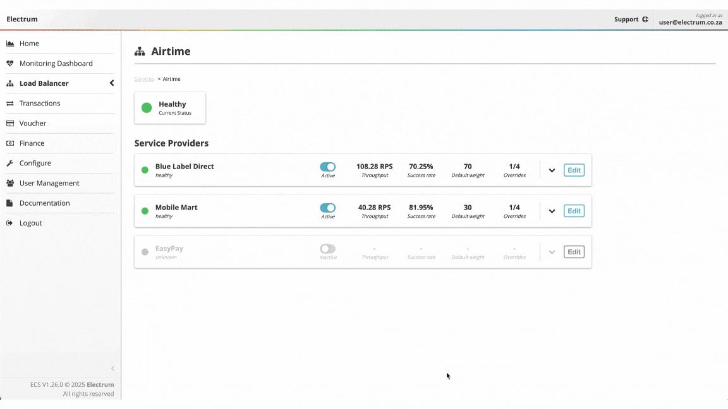Viewport: 728px width, 409px height.
Task: Collapse sidebar using bottom chevron
Action: (x=113, y=369)
